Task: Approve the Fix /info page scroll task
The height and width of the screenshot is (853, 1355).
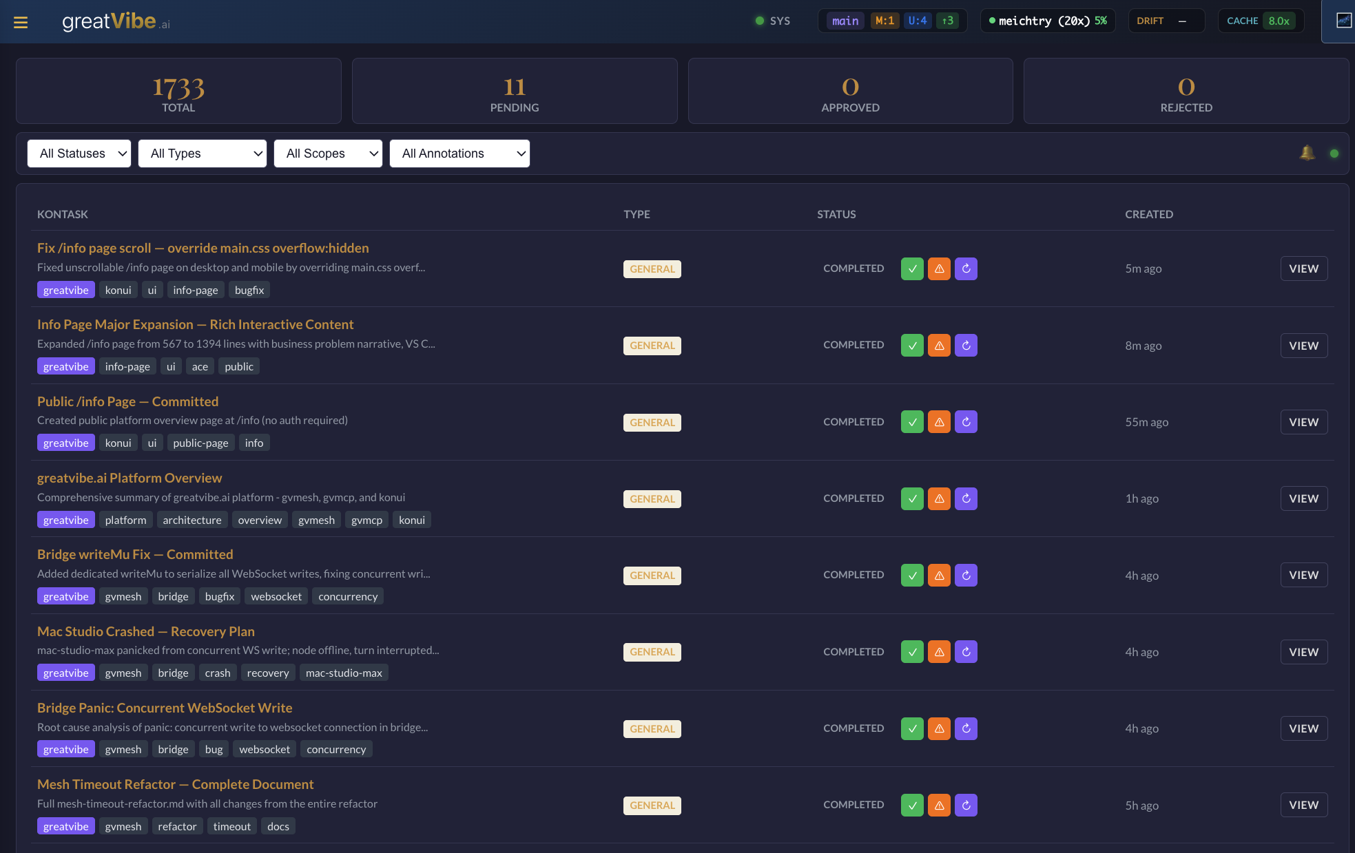Action: tap(911, 268)
